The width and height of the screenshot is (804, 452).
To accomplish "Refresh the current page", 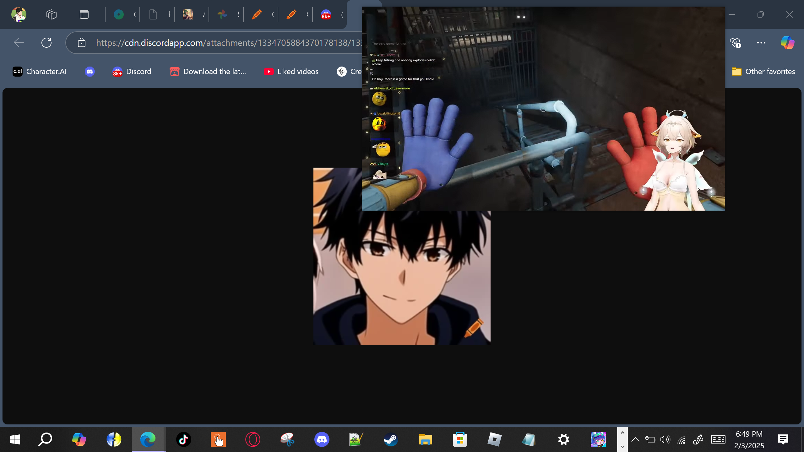I will pyautogui.click(x=46, y=43).
